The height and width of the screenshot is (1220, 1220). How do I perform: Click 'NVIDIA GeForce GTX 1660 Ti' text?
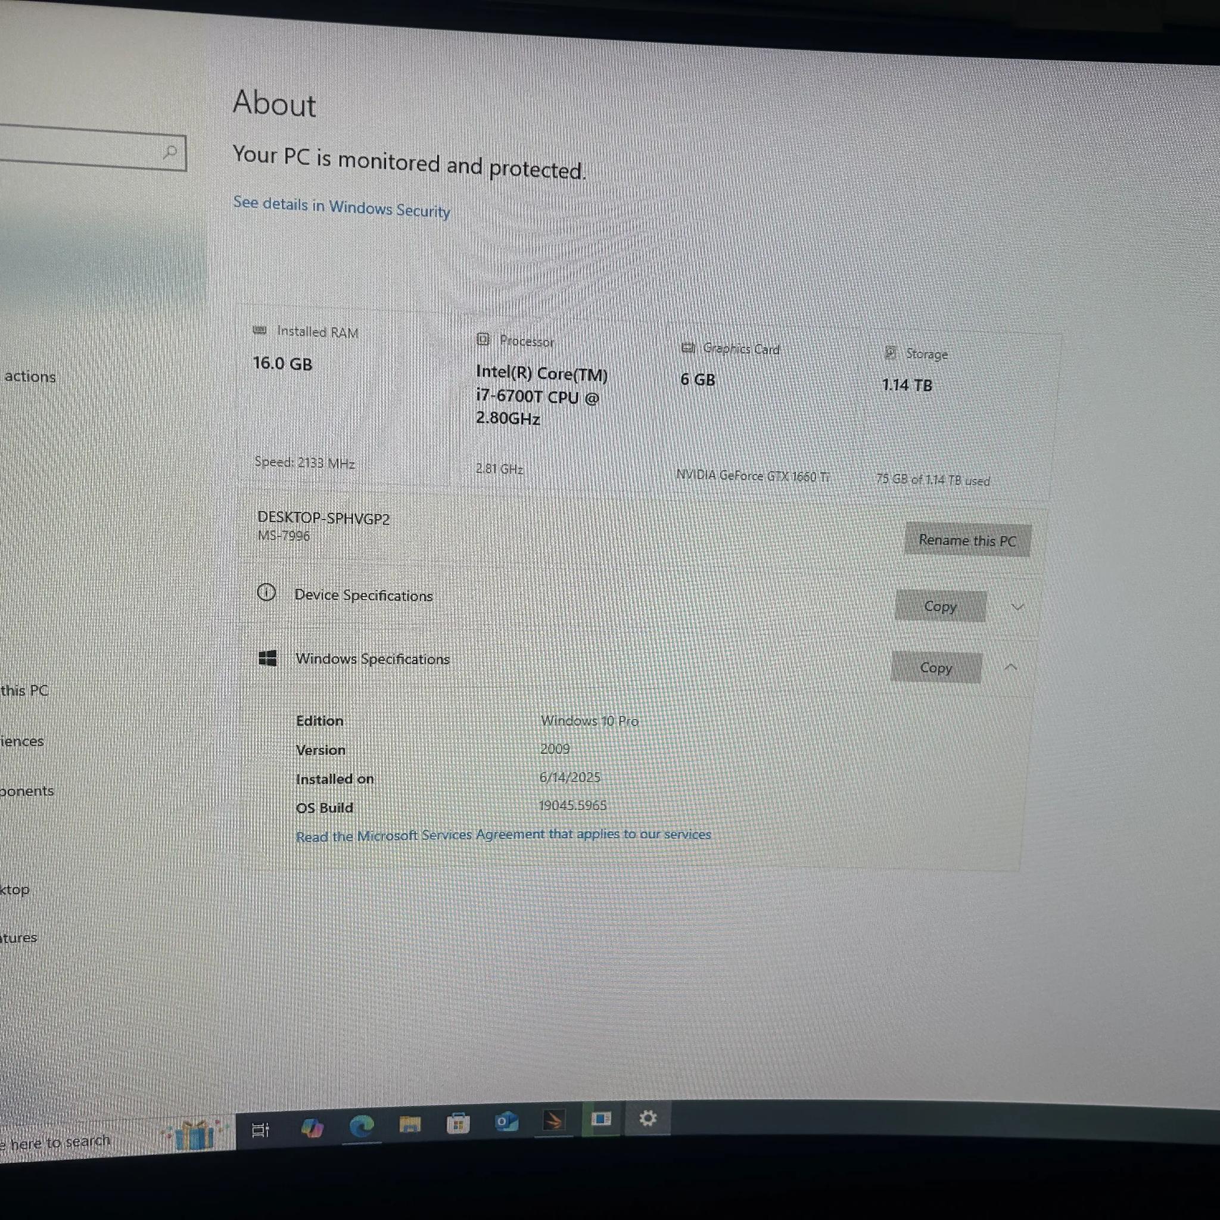point(753,475)
